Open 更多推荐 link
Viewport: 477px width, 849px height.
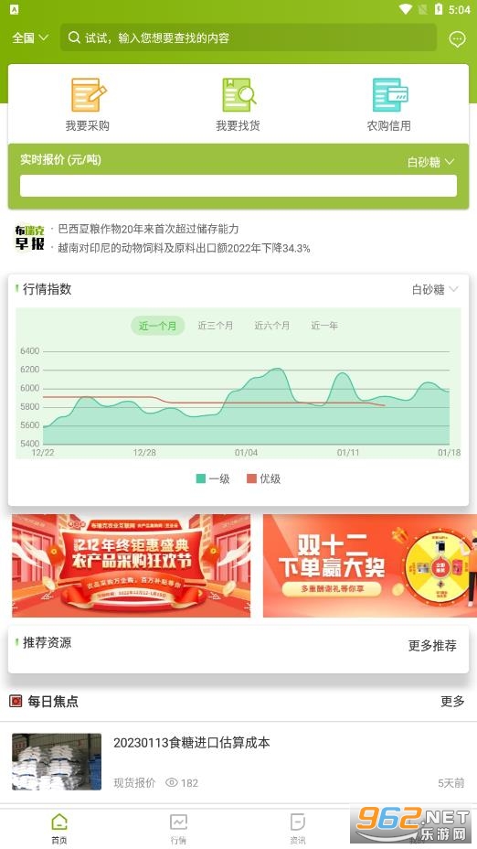tap(432, 645)
